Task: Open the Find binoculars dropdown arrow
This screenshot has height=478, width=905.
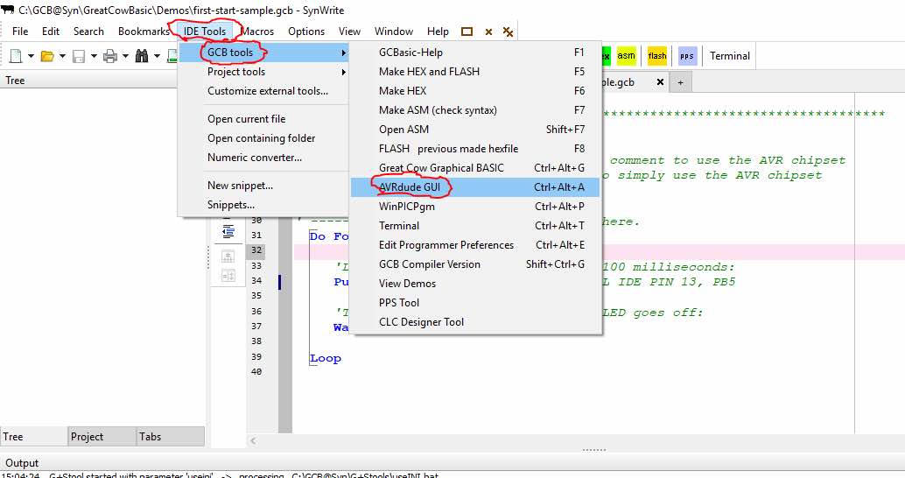Action: [157, 56]
